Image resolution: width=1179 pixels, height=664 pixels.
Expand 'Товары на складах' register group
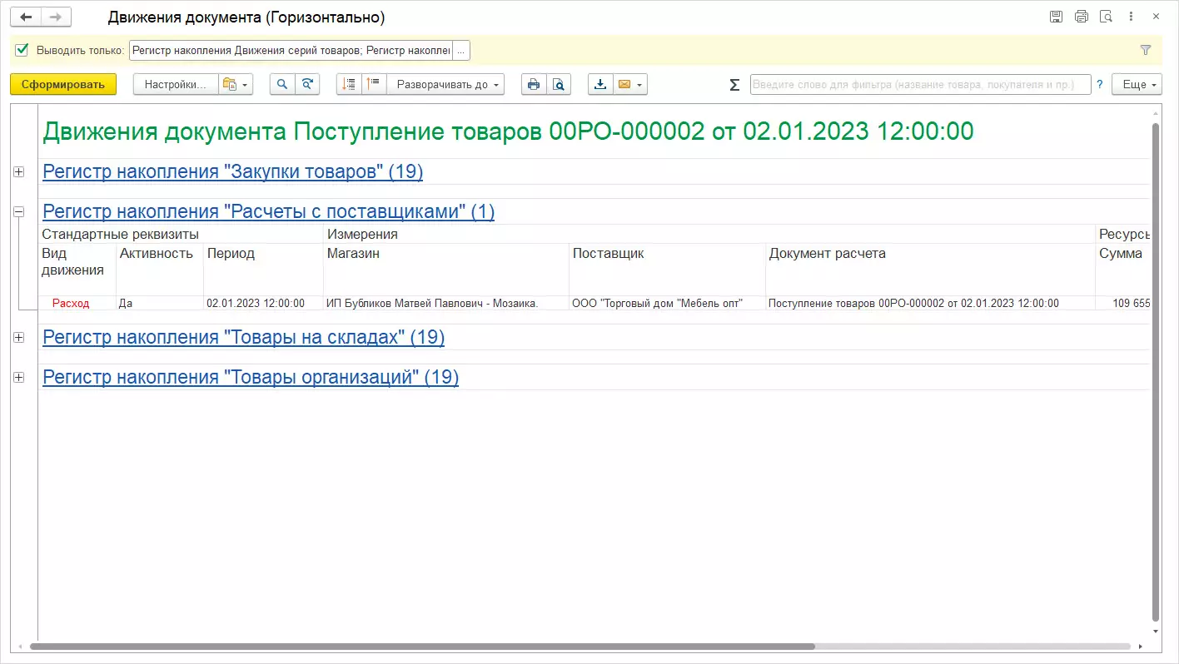(x=19, y=337)
